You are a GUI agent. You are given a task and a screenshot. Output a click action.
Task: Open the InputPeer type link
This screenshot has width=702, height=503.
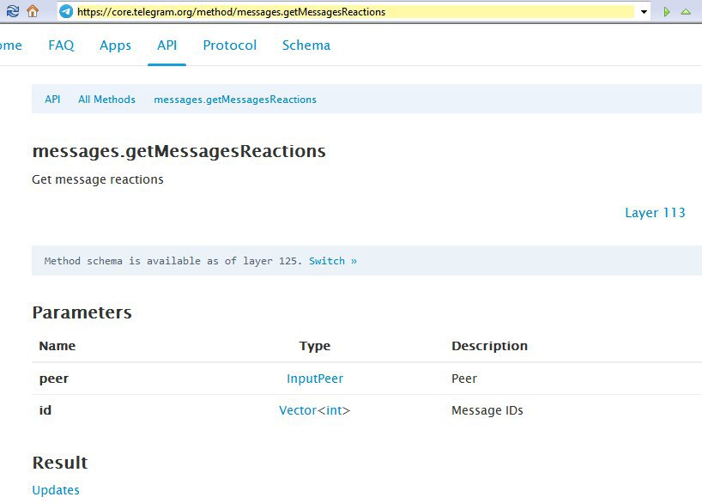coord(315,379)
